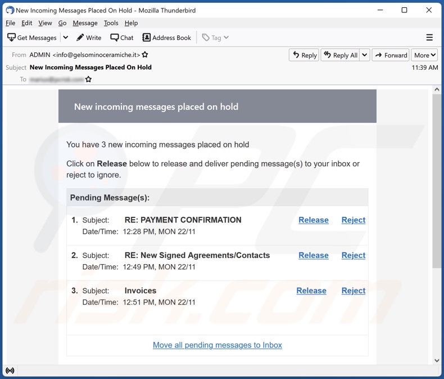The width and height of the screenshot is (444, 379).
Task: Click the vertical scrollbar thumb
Action: pyautogui.click(x=437, y=181)
